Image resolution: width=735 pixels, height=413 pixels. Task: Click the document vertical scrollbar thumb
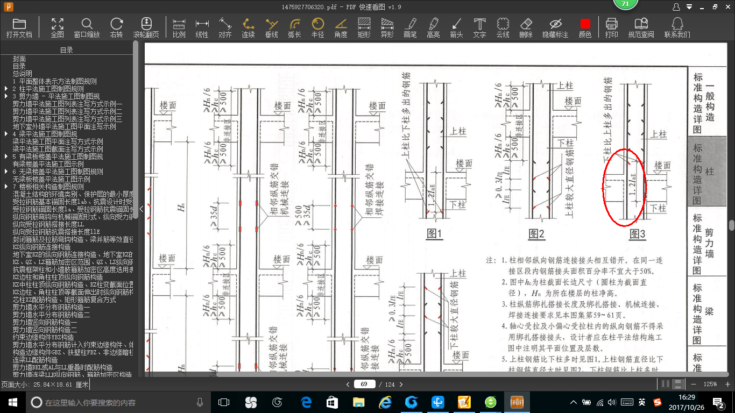(732, 225)
